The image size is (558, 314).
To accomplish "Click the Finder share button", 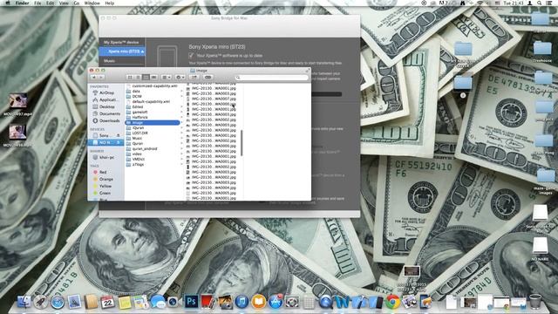I will pyautogui.click(x=194, y=78).
